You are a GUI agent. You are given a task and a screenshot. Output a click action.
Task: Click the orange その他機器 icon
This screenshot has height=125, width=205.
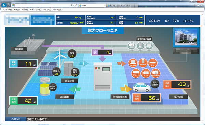coord(155,73)
